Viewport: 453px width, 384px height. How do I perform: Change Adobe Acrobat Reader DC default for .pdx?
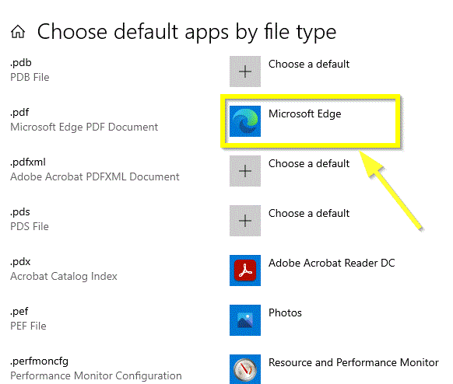click(332, 263)
